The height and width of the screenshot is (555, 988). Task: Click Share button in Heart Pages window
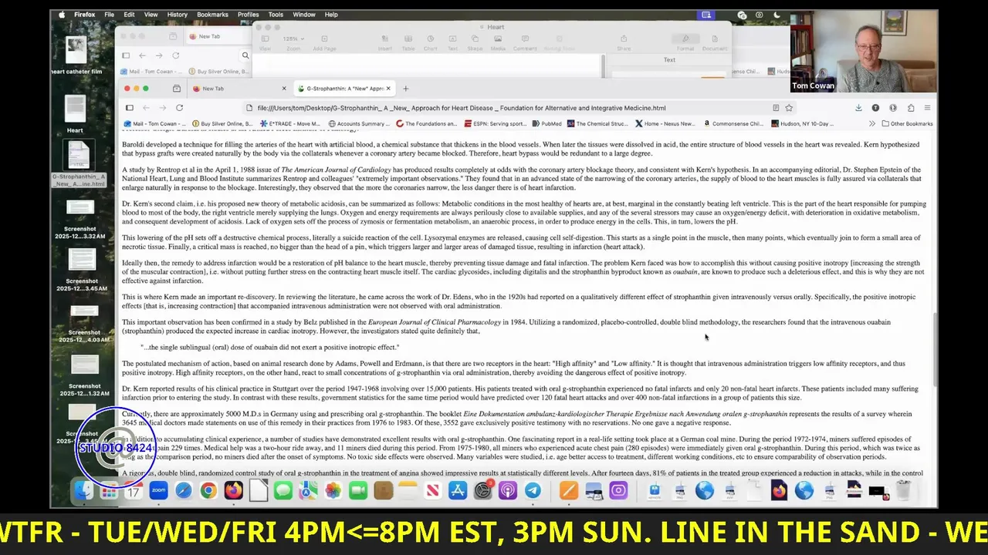pyautogui.click(x=624, y=42)
